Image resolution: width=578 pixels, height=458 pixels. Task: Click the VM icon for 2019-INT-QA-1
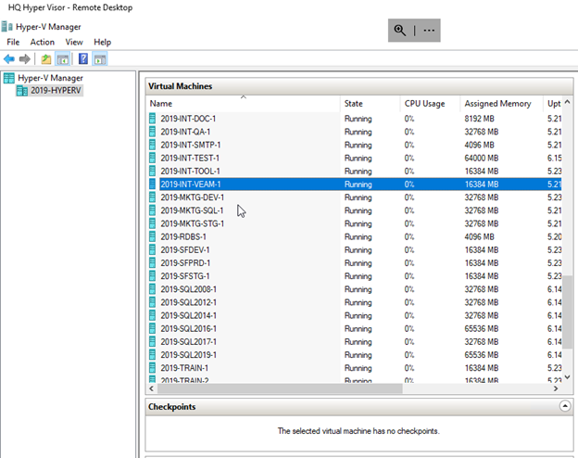click(152, 132)
